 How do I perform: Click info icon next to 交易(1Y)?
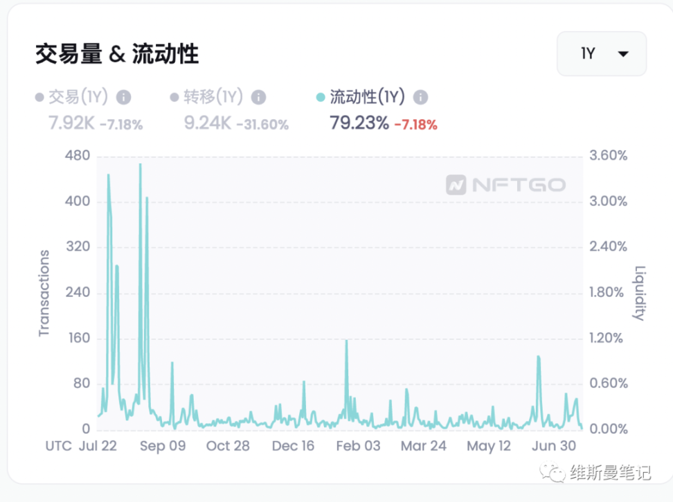(124, 98)
